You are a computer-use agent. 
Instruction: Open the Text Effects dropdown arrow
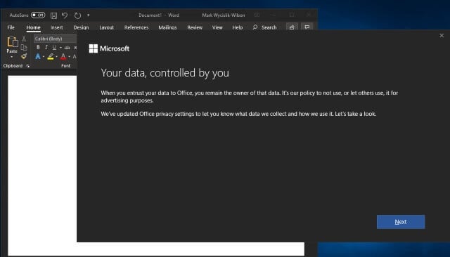pyautogui.click(x=44, y=57)
